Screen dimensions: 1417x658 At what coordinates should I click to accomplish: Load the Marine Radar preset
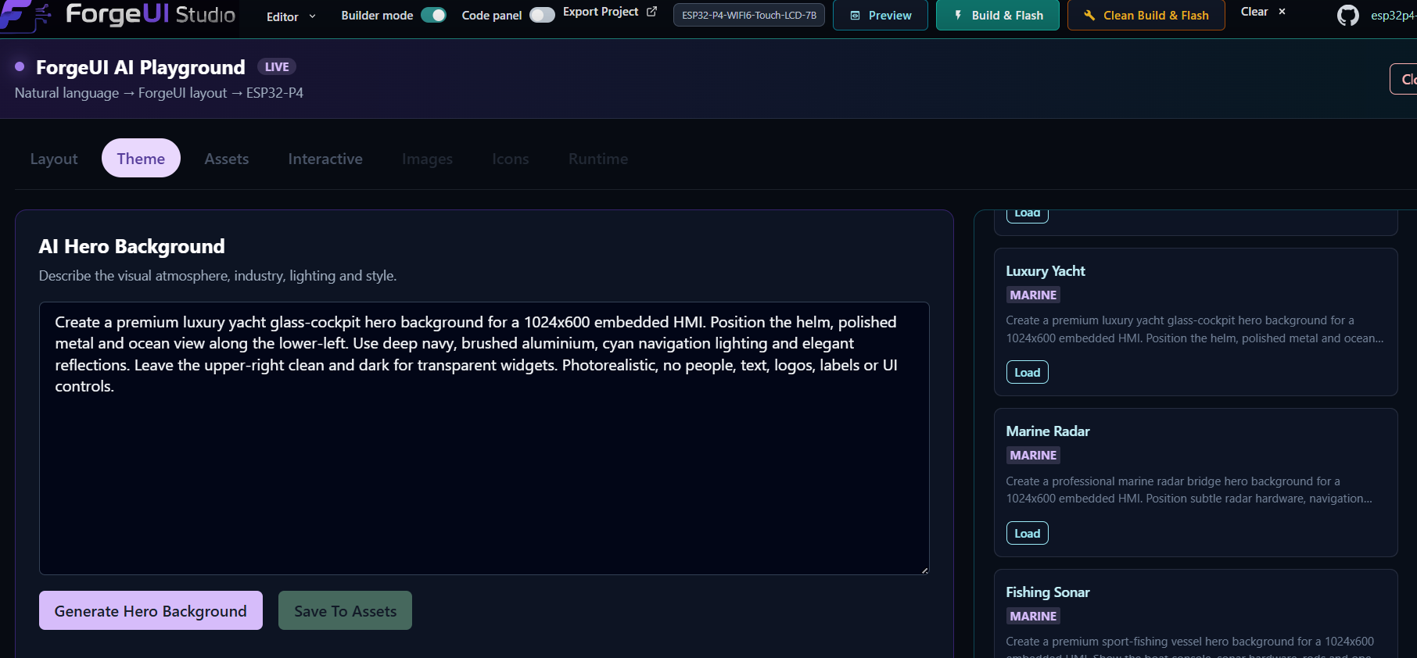1027,533
